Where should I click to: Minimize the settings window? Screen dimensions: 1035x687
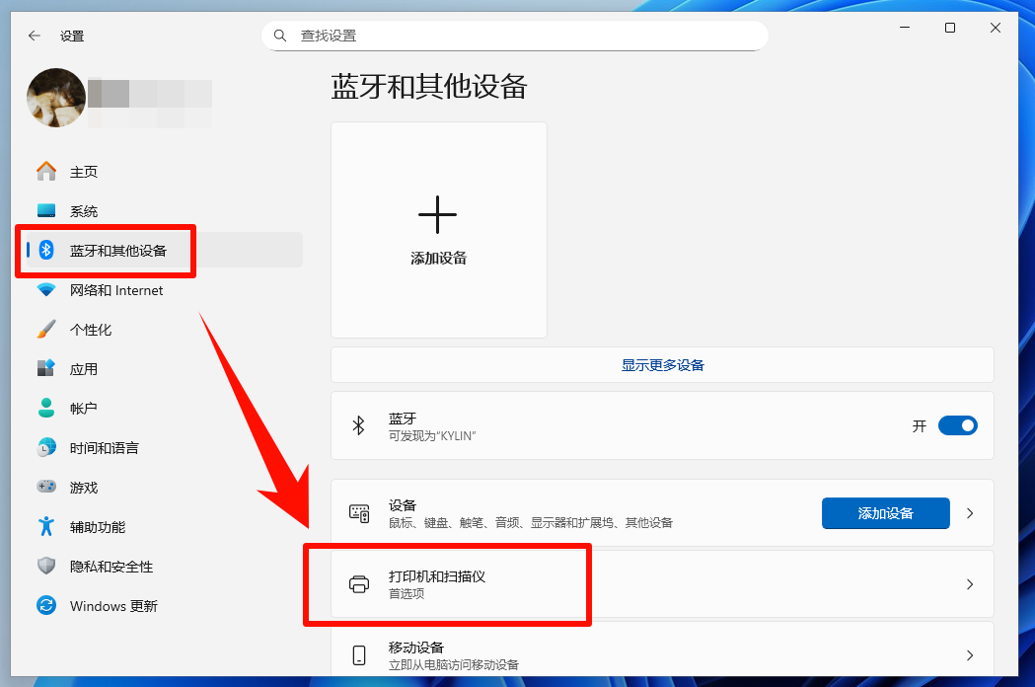(905, 28)
